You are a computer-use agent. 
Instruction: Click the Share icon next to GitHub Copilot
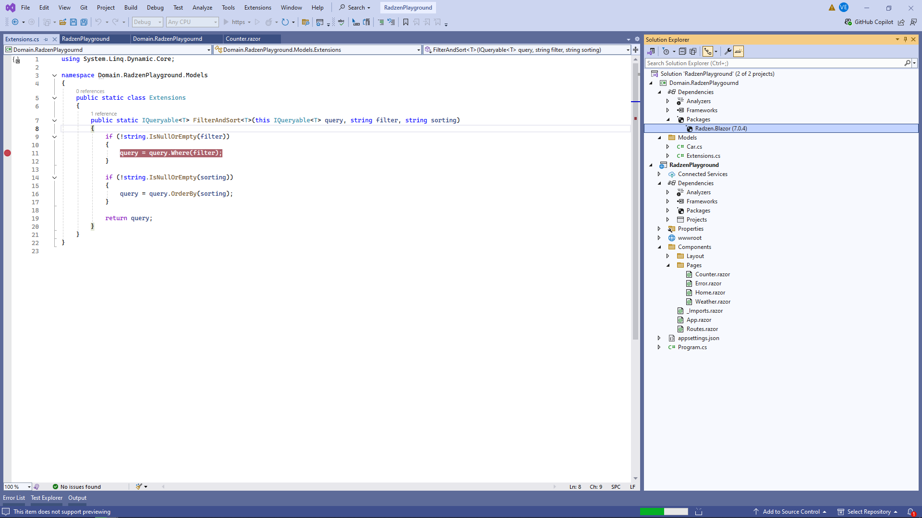pyautogui.click(x=901, y=22)
